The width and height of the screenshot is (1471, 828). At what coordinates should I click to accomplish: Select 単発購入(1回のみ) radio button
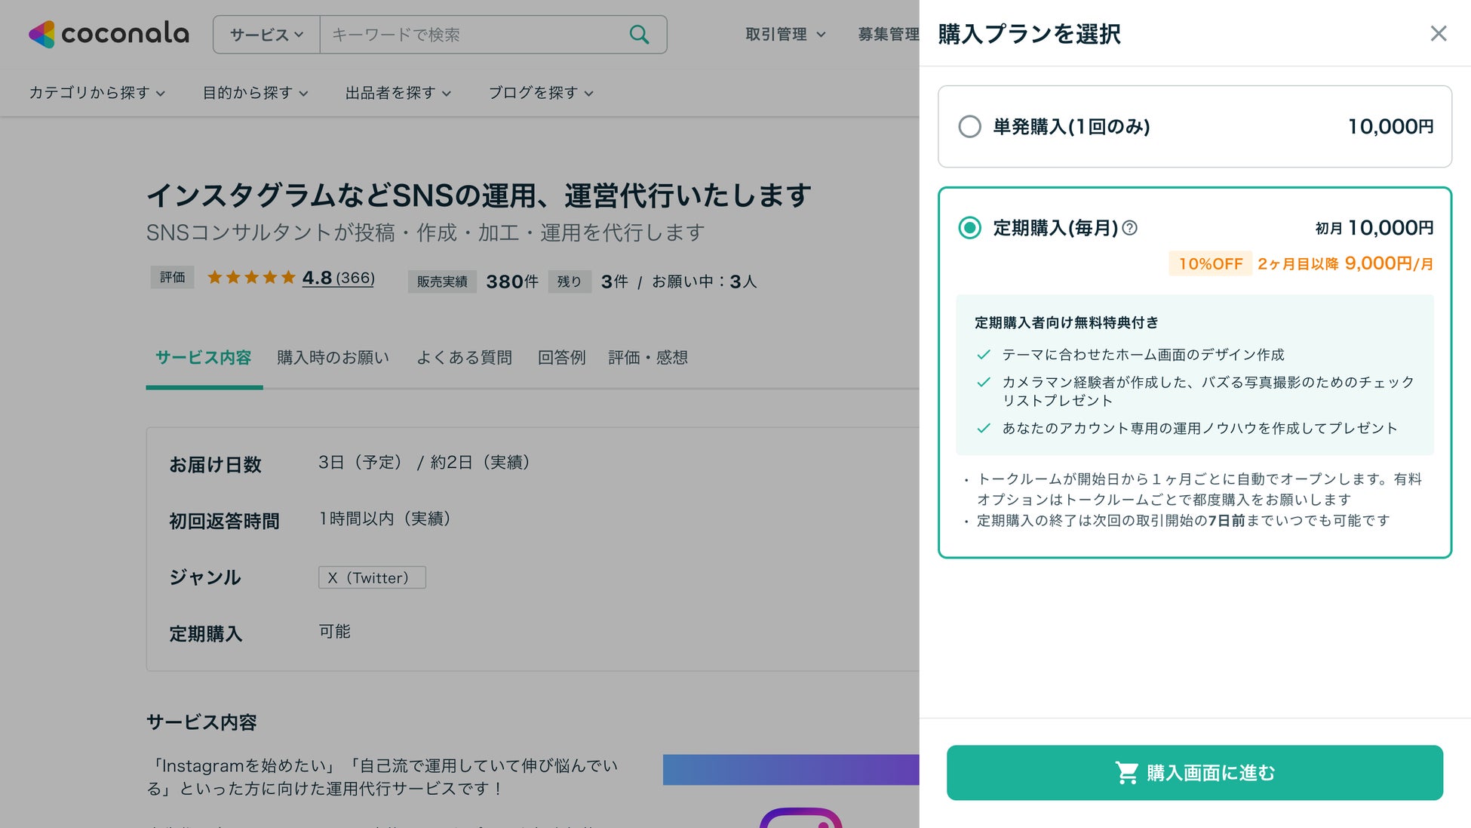969,127
